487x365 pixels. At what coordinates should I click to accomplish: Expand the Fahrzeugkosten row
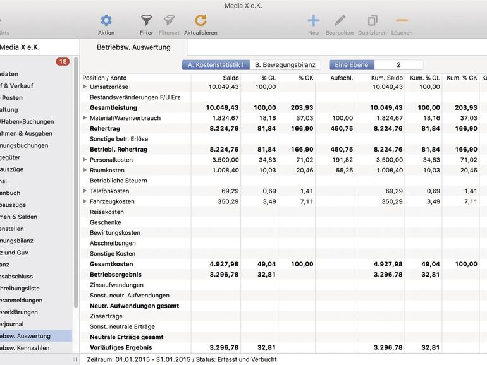tap(85, 201)
